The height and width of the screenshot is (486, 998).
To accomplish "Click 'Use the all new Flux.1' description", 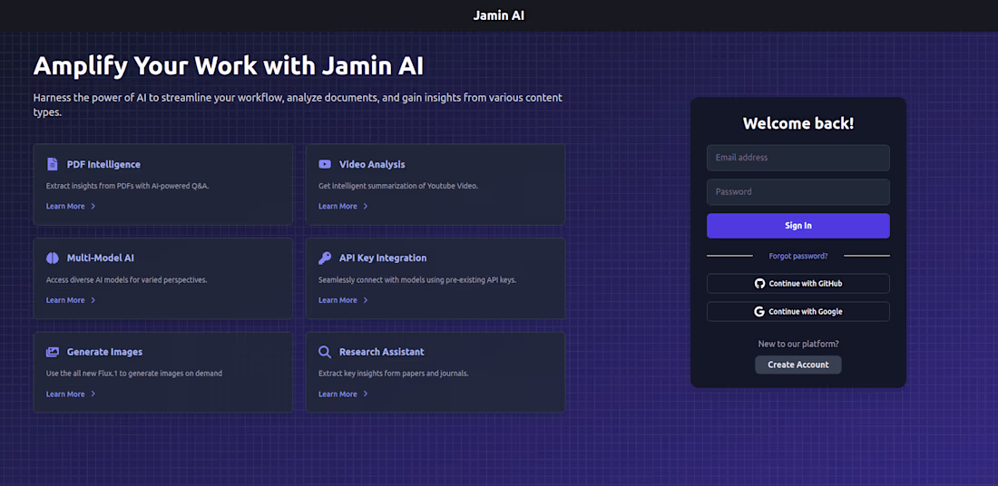I will click(134, 374).
